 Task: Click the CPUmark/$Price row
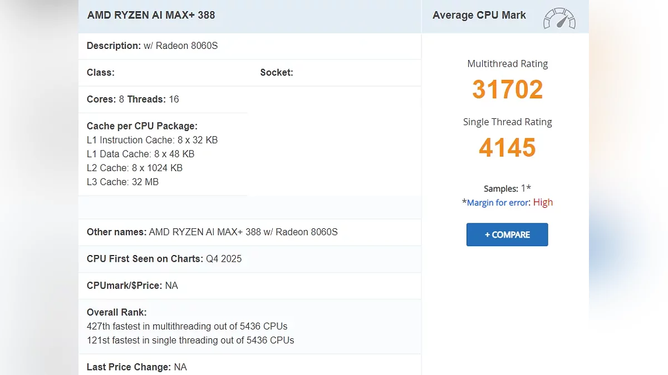(132, 286)
